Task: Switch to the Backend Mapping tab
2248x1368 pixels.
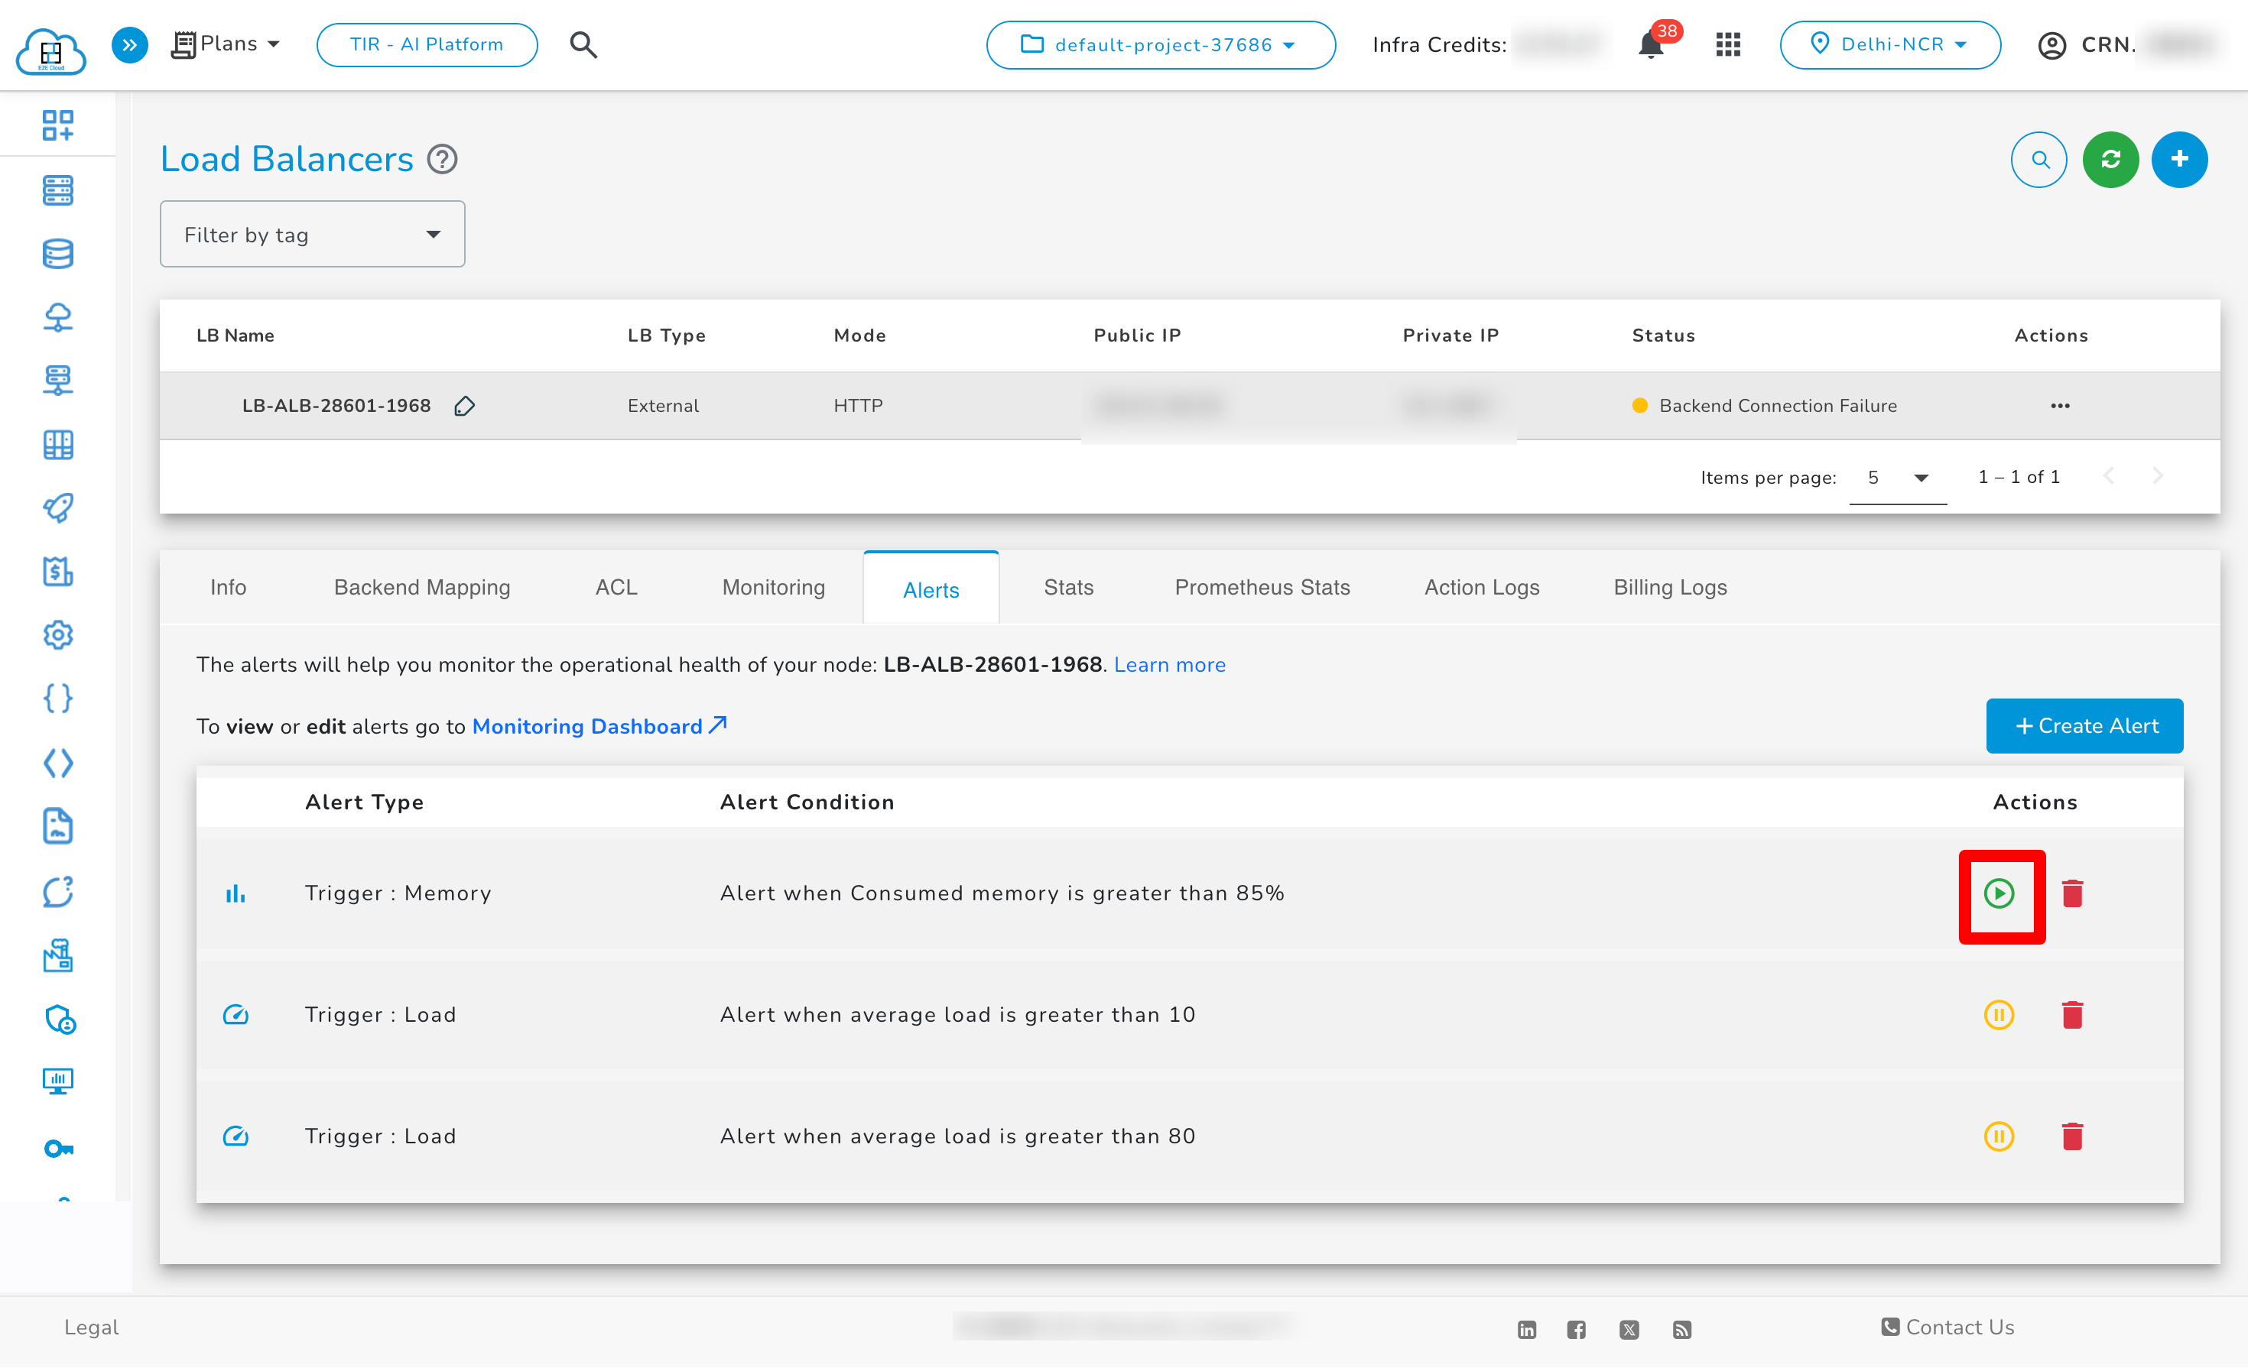Action: (421, 588)
